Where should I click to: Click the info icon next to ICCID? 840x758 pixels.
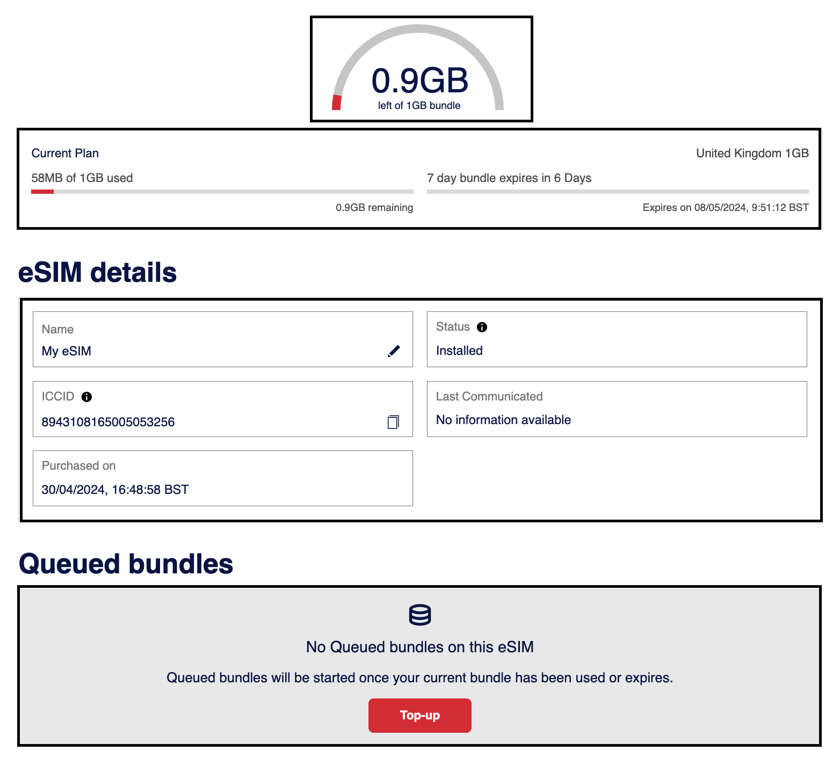coord(86,397)
